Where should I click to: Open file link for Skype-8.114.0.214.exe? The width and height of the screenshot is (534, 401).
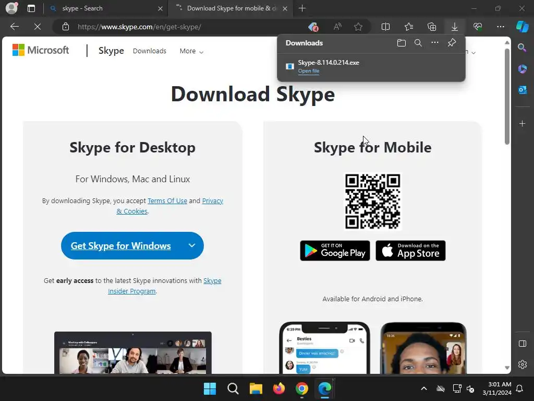pos(309,71)
